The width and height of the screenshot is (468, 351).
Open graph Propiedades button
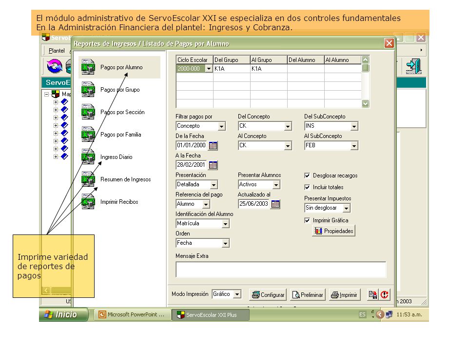(x=333, y=231)
